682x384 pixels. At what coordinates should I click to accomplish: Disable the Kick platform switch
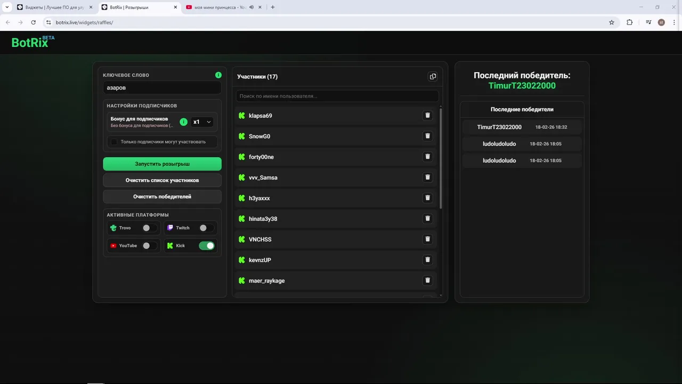(x=206, y=246)
